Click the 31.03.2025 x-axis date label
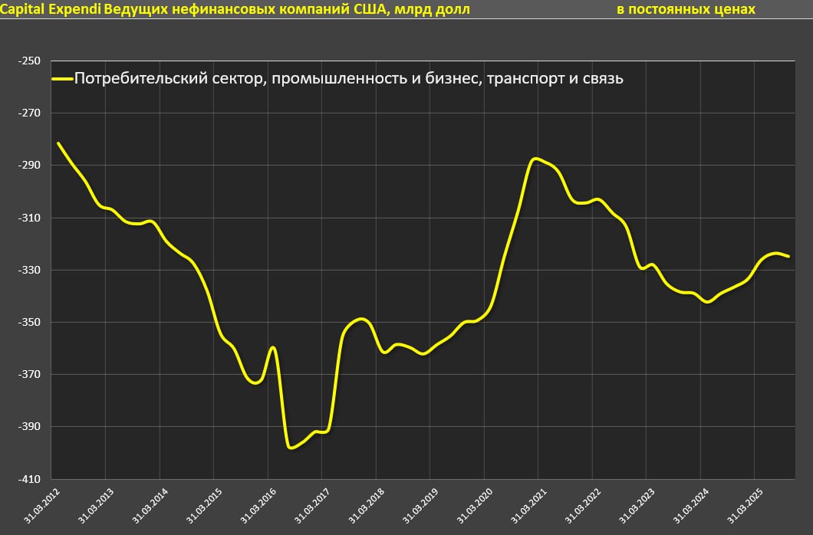Screen dimensions: 813x535 [742, 505]
